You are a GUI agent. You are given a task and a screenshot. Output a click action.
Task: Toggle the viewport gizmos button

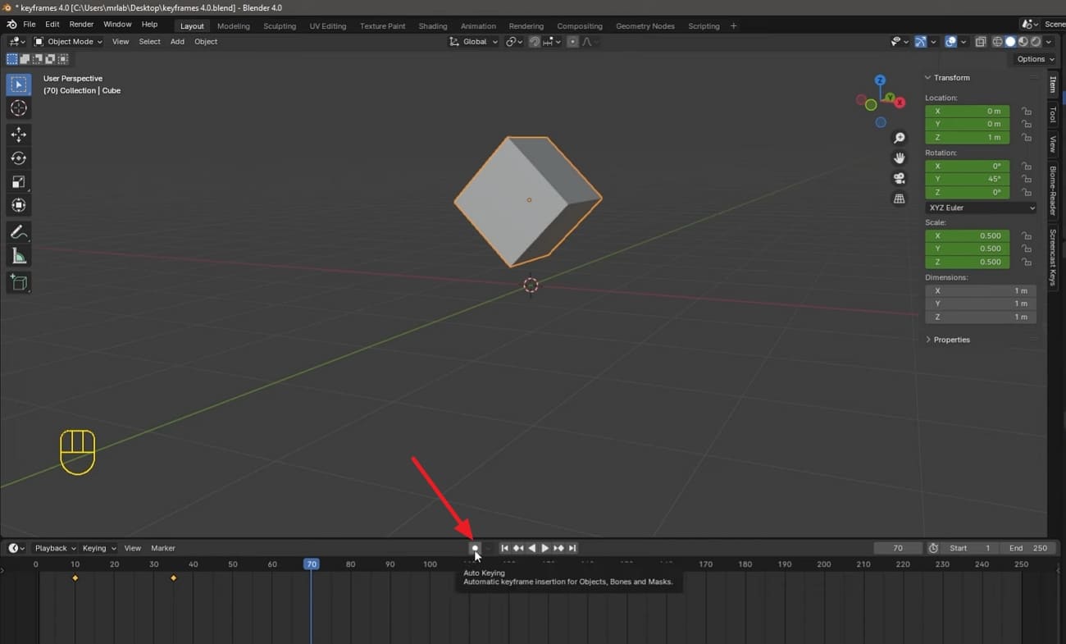pos(921,42)
